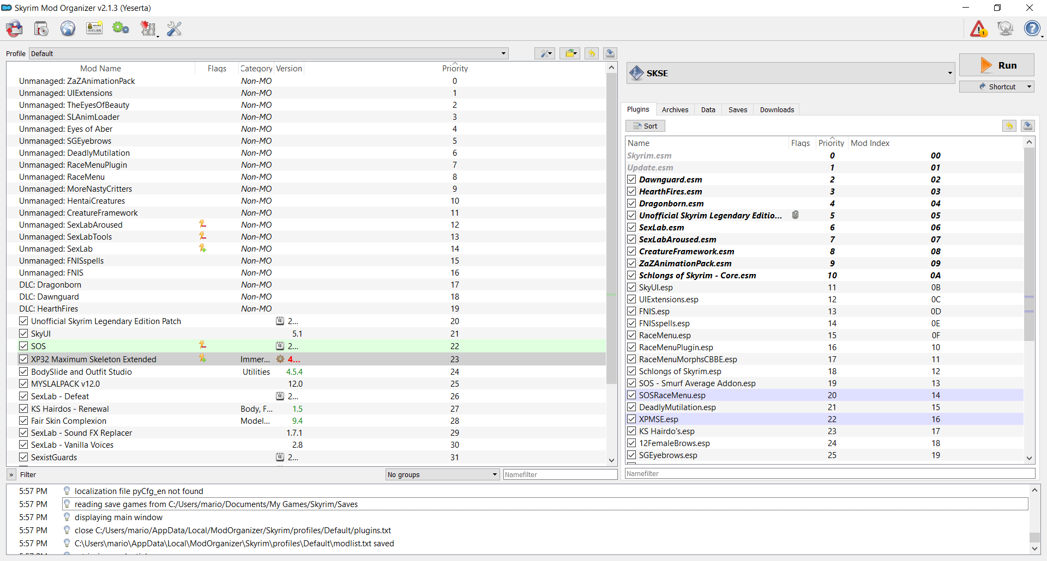The height and width of the screenshot is (561, 1047).
Task: Switch to the Data tab
Action: [x=708, y=109]
